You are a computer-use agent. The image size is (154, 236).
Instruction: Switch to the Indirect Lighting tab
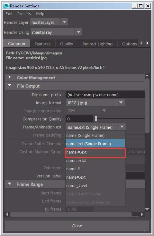tap(97, 44)
